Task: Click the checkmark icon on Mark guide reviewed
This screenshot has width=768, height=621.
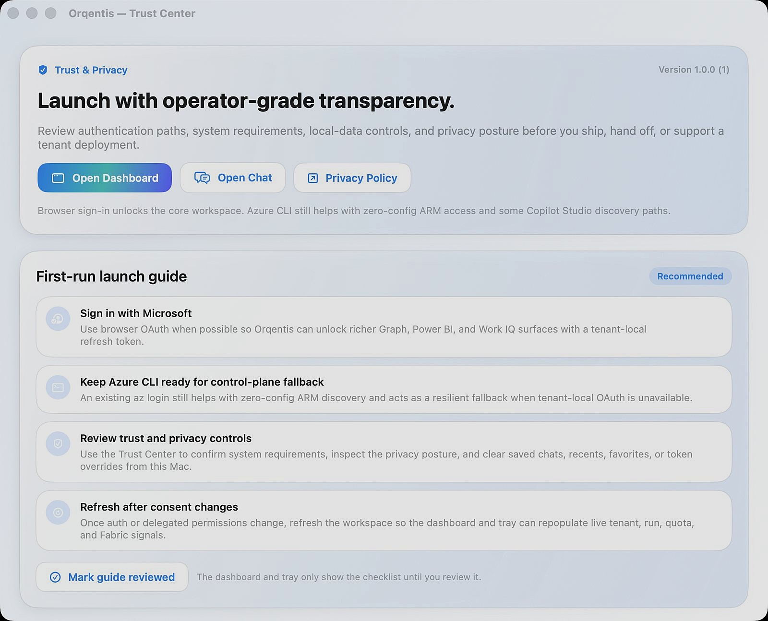Action: coord(56,577)
